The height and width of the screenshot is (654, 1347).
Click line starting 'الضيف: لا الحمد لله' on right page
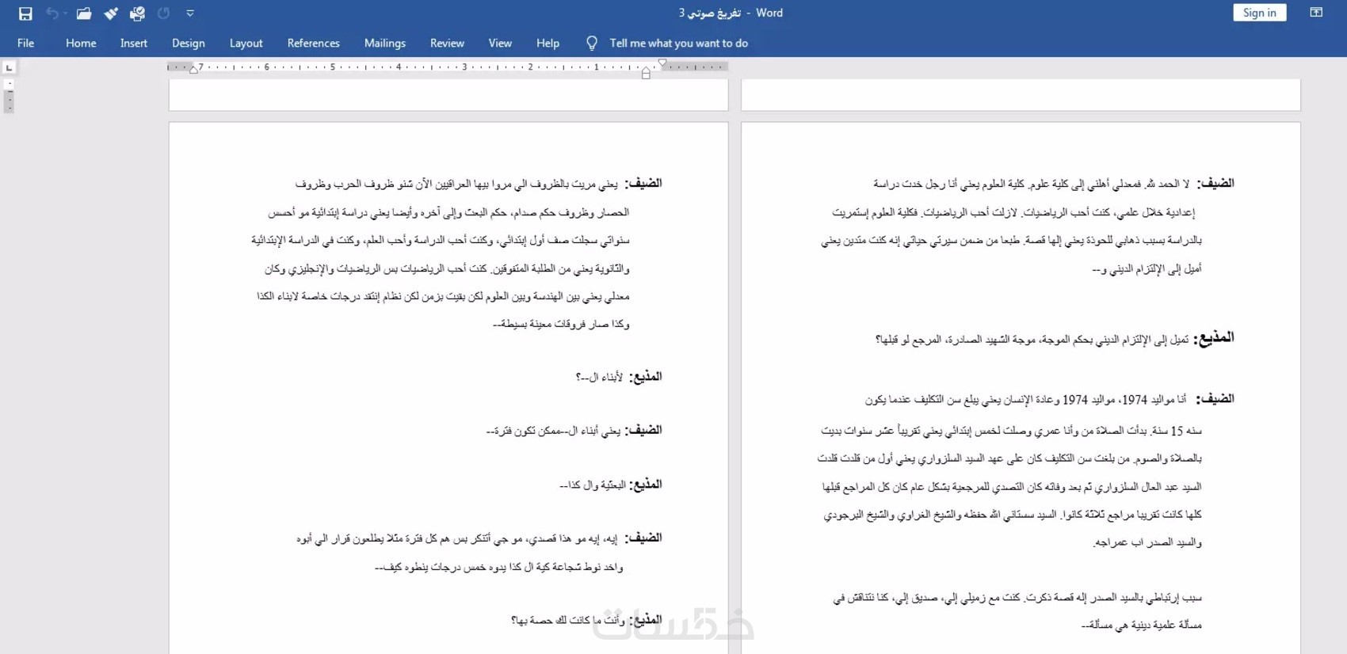coord(1053,184)
